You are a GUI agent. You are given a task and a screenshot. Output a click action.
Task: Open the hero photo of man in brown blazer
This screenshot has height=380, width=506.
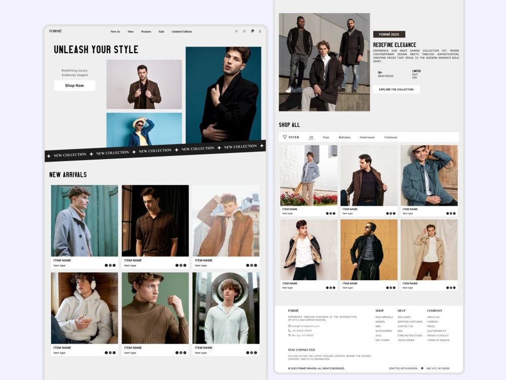coord(144,84)
